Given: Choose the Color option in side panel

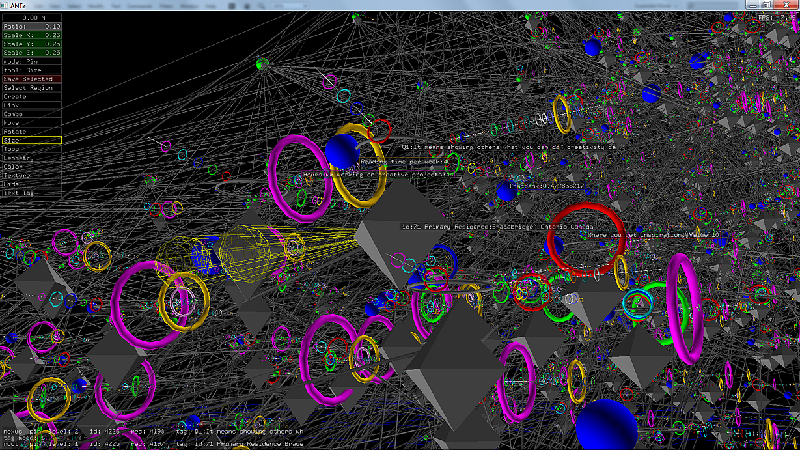Looking at the screenshot, I should click(x=31, y=167).
